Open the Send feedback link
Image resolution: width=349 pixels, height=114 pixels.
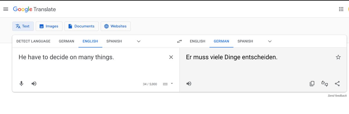coord(337,96)
